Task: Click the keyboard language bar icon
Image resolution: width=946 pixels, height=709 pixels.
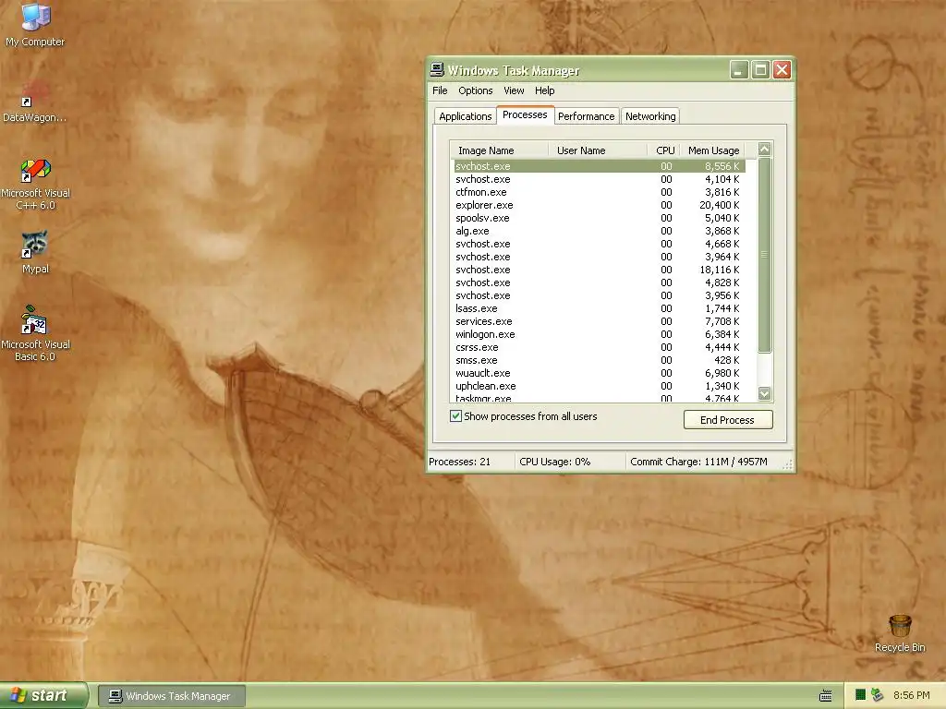Action: 825,696
